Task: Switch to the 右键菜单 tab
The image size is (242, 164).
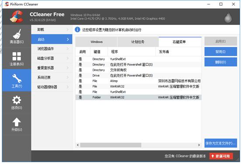Action: point(180,42)
